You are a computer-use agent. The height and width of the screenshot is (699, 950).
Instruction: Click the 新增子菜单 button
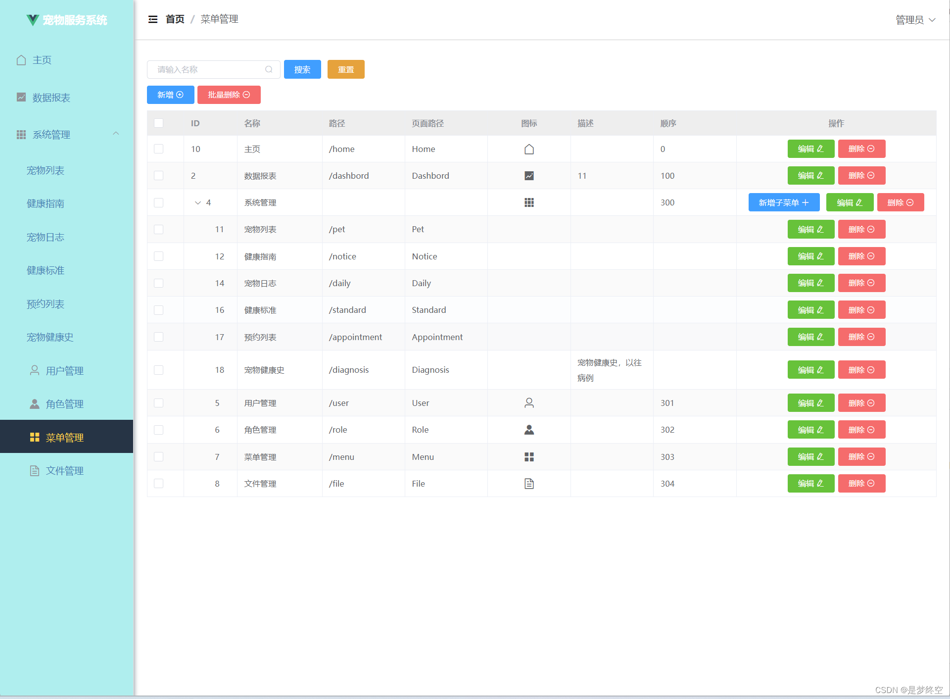point(784,202)
